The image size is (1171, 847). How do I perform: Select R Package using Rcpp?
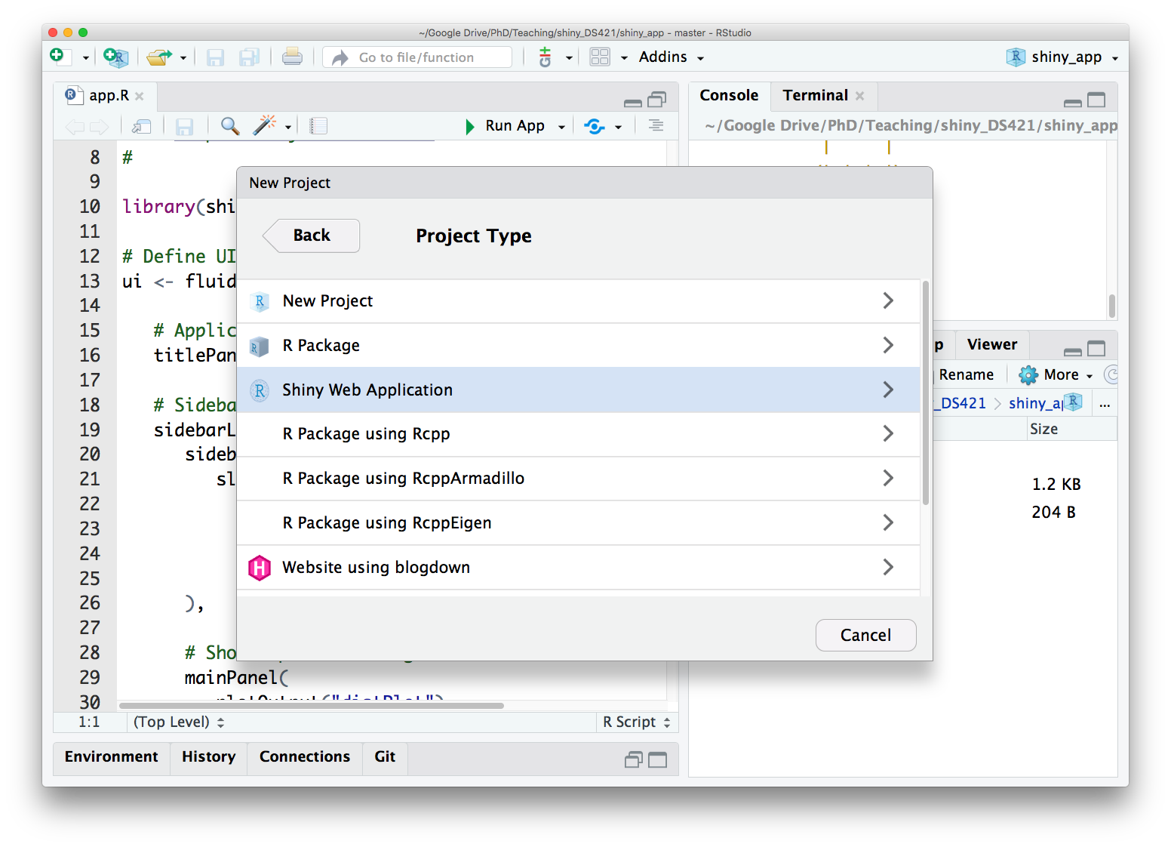(579, 434)
